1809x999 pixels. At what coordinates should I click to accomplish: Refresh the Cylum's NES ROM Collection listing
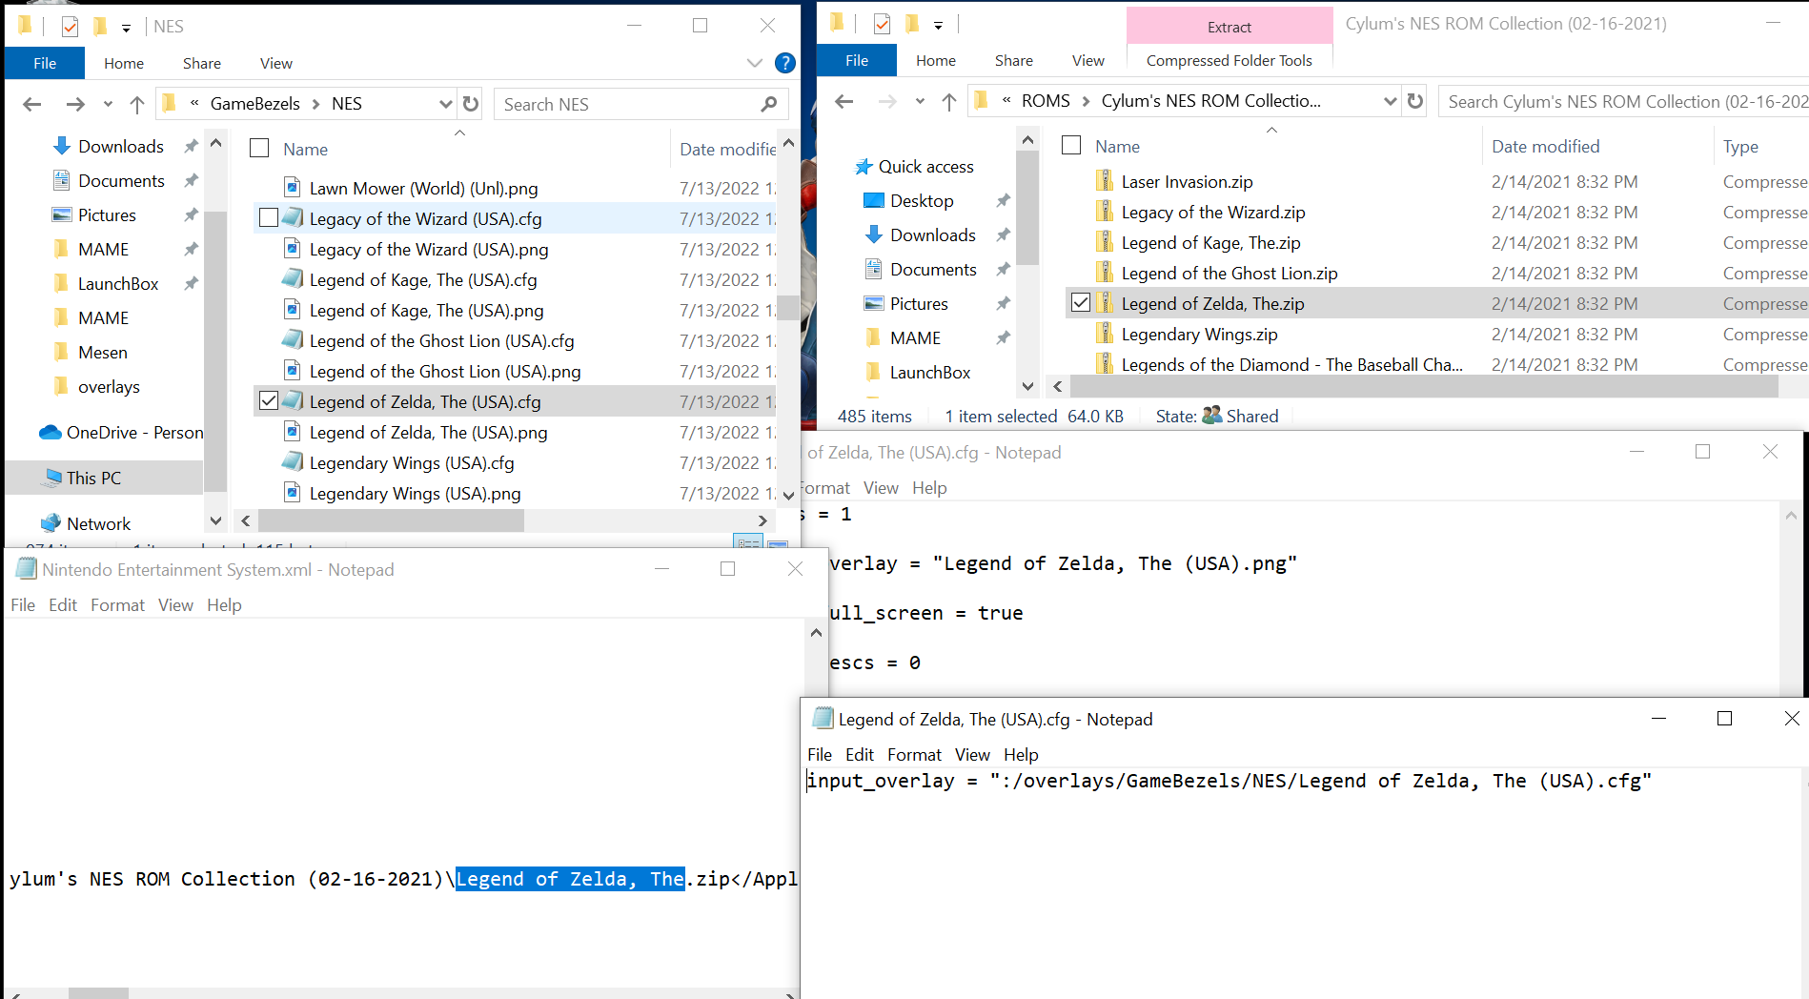pos(1415,101)
